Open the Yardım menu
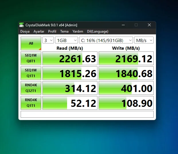This screenshot has height=154, width=178. click(78, 31)
